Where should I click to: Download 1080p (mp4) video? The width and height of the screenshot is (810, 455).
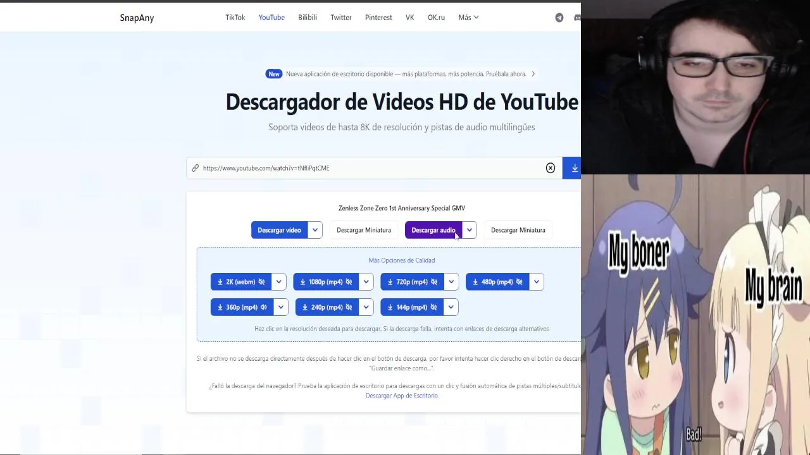coord(327,282)
